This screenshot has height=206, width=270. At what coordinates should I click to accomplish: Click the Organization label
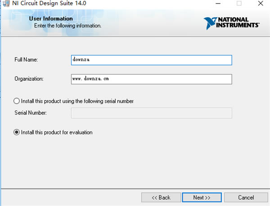pyautogui.click(x=29, y=79)
